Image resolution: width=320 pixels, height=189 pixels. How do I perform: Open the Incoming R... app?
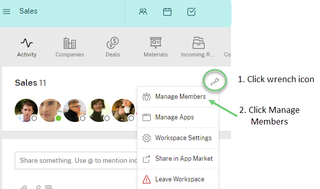coord(198,47)
